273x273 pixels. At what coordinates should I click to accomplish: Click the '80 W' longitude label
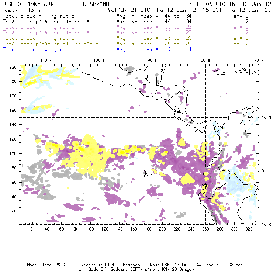pos(205,60)
